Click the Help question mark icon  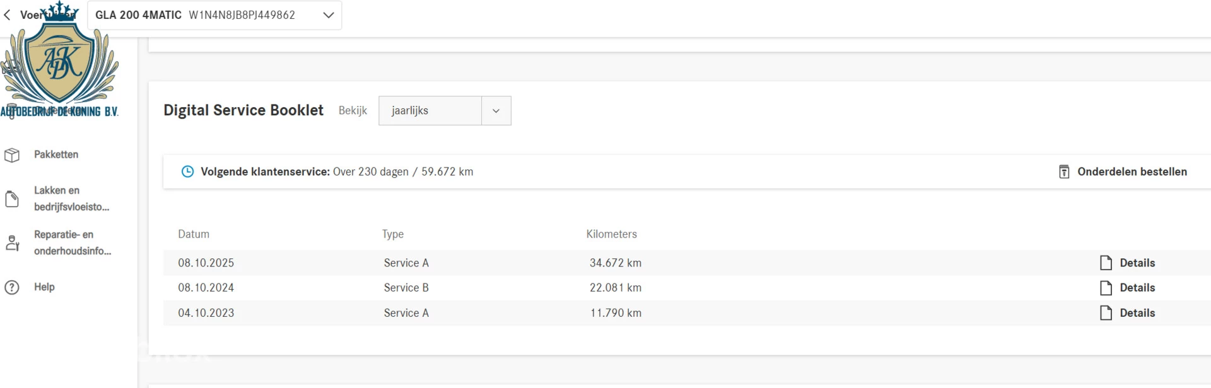point(12,287)
